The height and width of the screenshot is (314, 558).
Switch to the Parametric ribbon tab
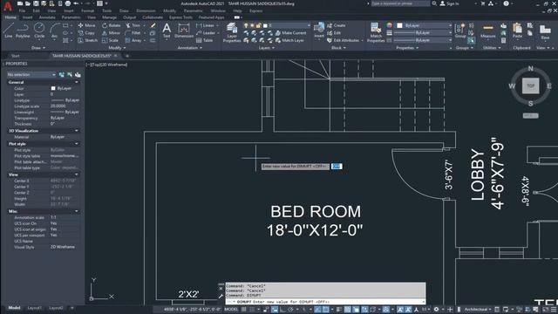coord(71,17)
